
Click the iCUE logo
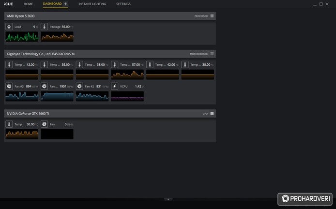[8, 4]
